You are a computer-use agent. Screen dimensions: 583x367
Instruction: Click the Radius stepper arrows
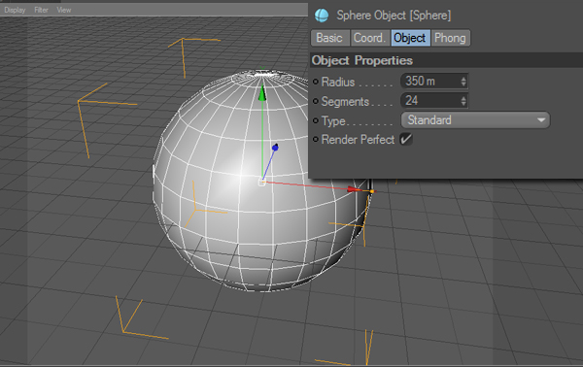coord(463,82)
